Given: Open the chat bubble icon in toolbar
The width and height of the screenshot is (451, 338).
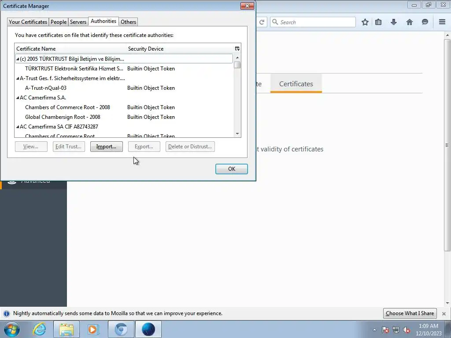Looking at the screenshot, I should coord(425,22).
